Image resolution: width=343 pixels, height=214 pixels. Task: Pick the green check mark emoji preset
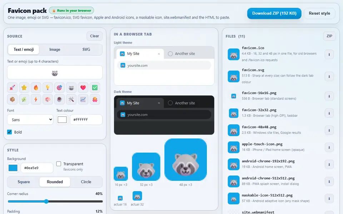tap(95, 88)
